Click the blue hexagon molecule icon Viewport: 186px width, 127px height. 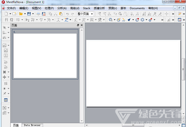(142, 20)
